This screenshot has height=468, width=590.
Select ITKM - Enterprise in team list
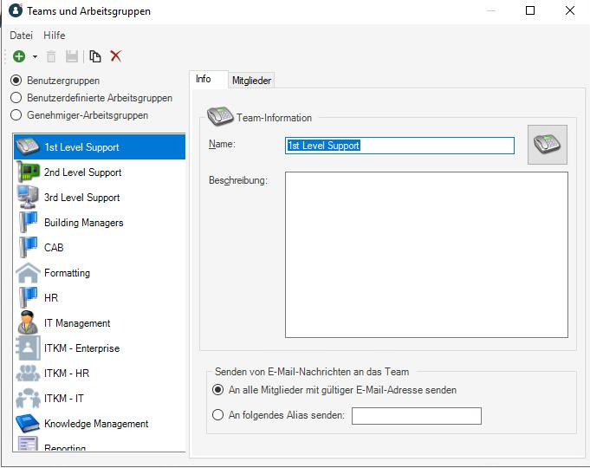(x=100, y=348)
